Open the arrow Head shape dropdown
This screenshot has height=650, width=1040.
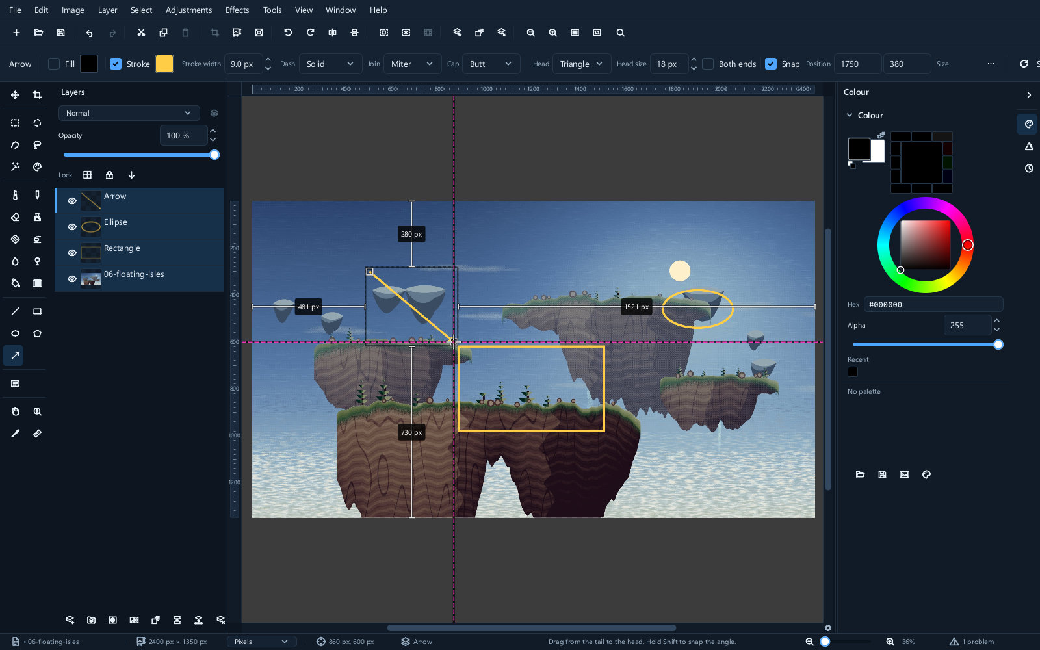pyautogui.click(x=582, y=64)
